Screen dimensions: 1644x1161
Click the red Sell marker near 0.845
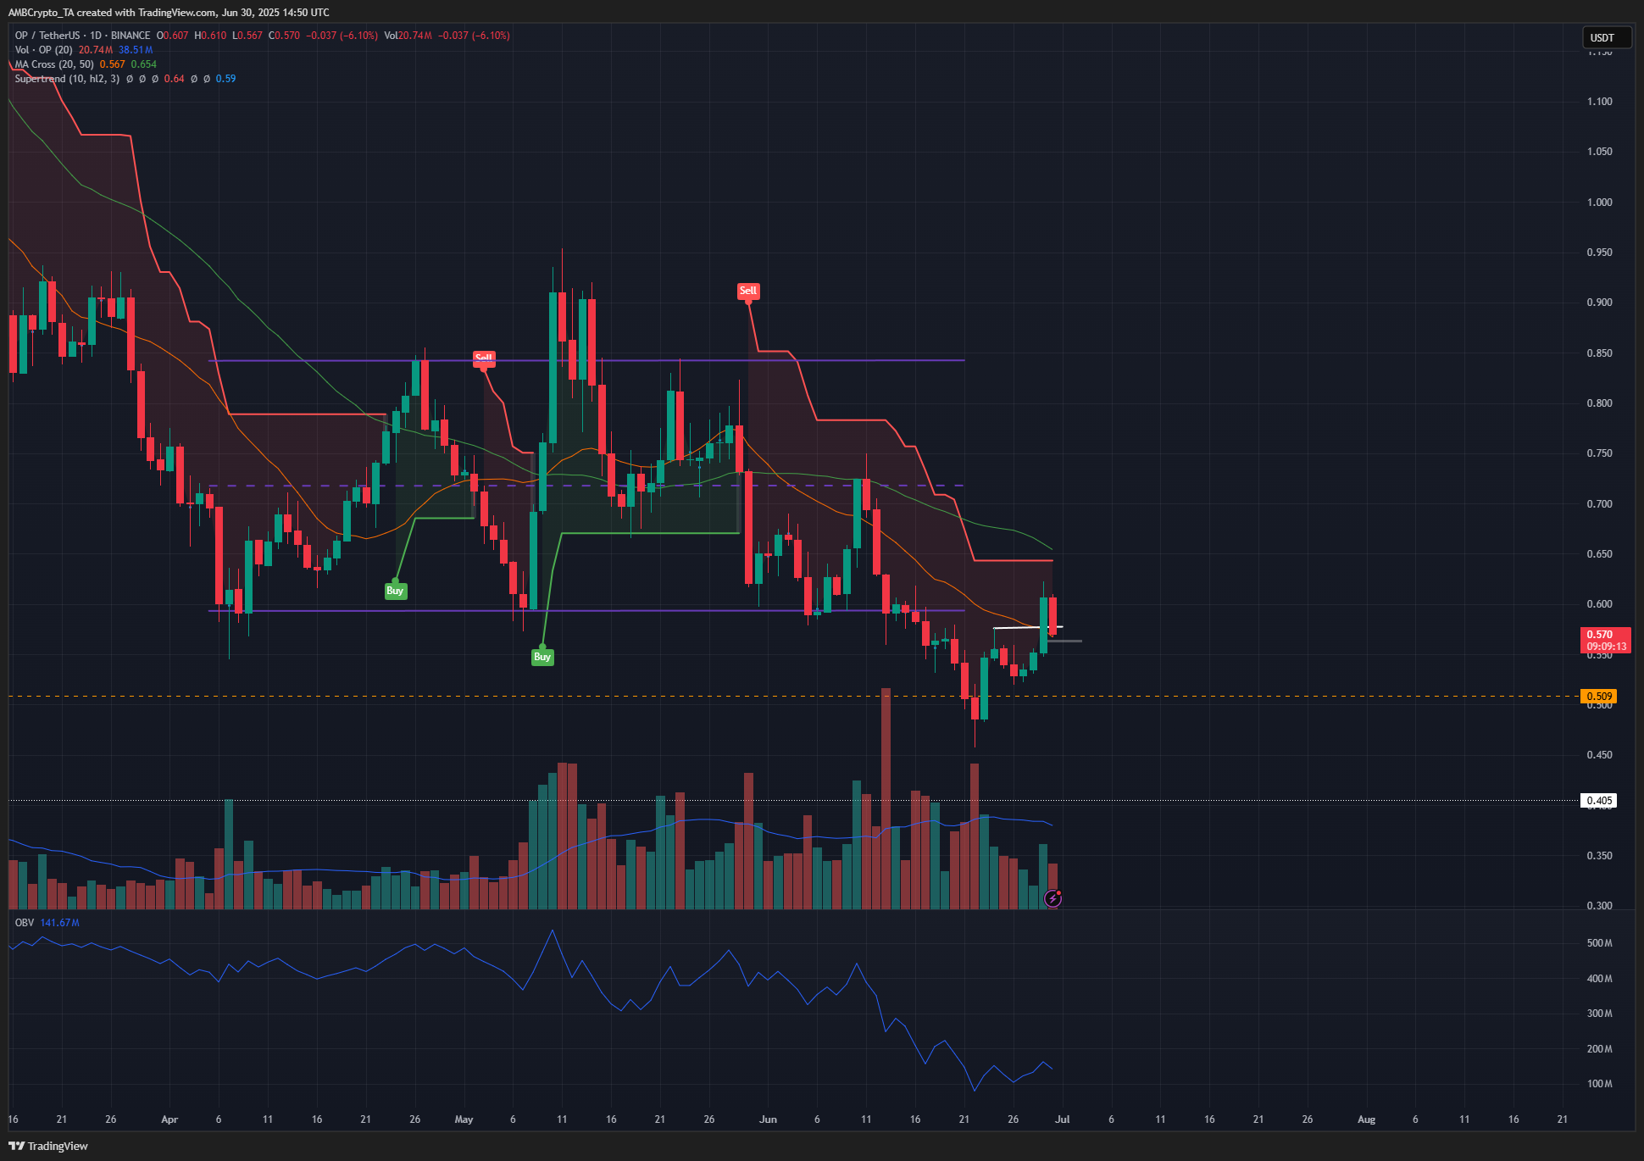483,358
